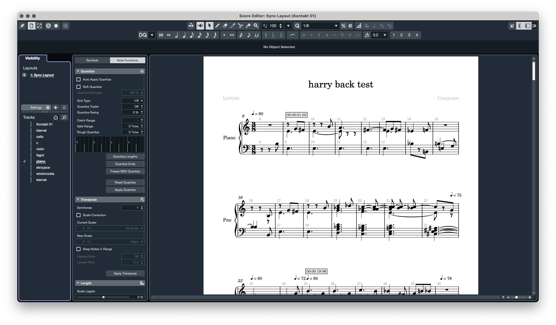The height and width of the screenshot is (325, 556).
Task: Select the Object Selection arrow tool
Action: (209, 26)
